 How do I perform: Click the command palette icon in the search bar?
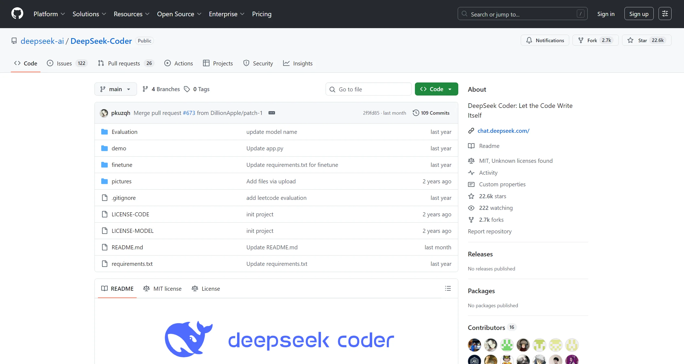580,13
